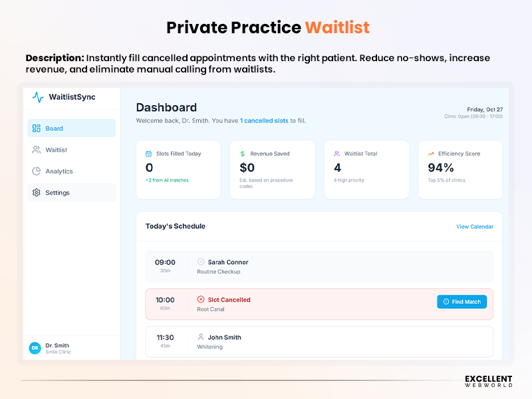The width and height of the screenshot is (532, 399).
Task: Click the person icon on Waitlist Total card
Action: (335, 153)
